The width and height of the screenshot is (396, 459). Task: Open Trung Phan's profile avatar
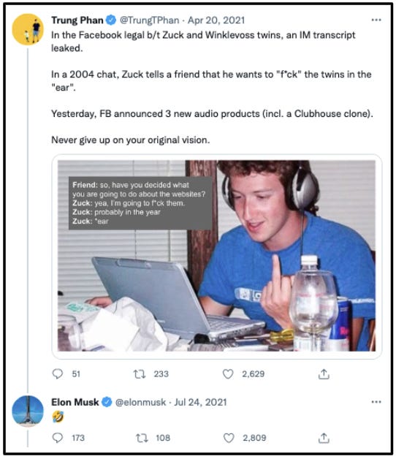coord(28,29)
